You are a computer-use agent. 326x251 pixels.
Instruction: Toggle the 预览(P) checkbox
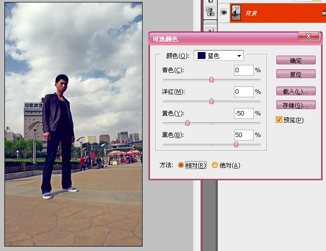(x=279, y=120)
